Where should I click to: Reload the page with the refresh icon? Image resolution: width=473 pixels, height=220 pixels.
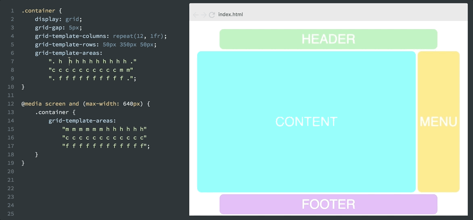pyautogui.click(x=212, y=15)
